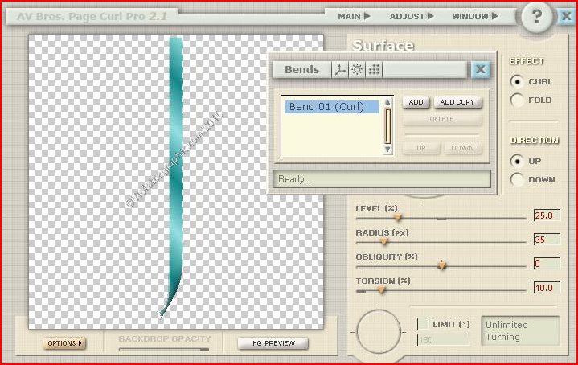Click the sun lighting icon in Bends panel
578x365 pixels.
357,70
